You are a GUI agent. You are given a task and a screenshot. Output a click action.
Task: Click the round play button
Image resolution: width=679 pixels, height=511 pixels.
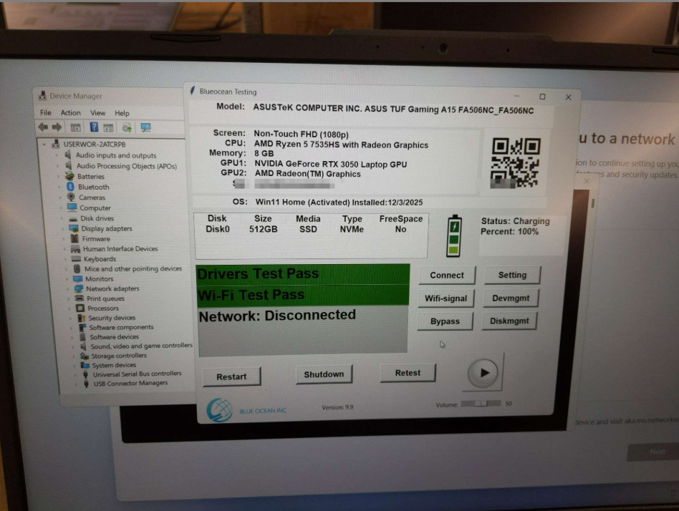coord(483,373)
